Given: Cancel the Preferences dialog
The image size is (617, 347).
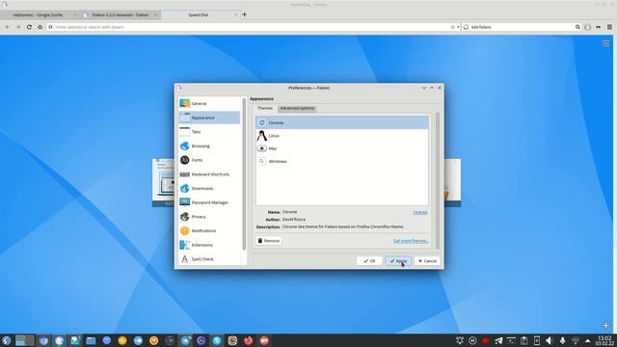Looking at the screenshot, I should (427, 261).
